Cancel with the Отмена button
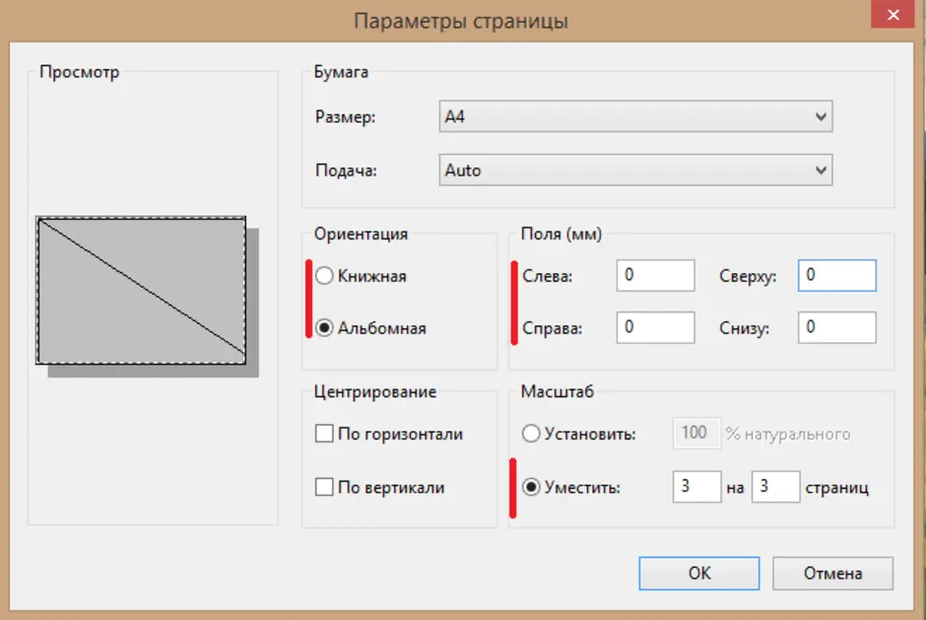Screen dimensions: 926x620 coord(832,574)
